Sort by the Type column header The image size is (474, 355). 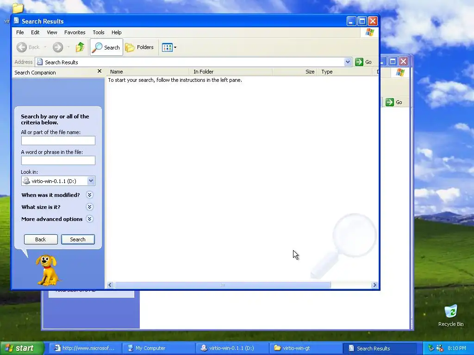pyautogui.click(x=344, y=72)
